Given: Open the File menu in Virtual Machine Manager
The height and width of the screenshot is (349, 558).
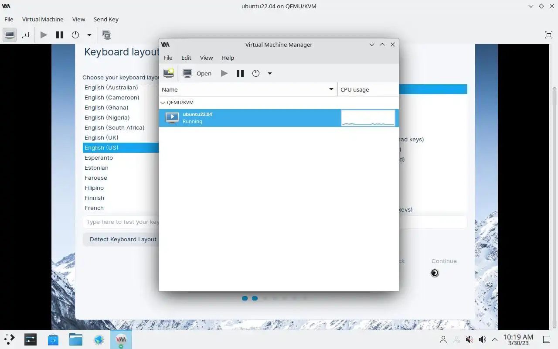Looking at the screenshot, I should [x=168, y=58].
